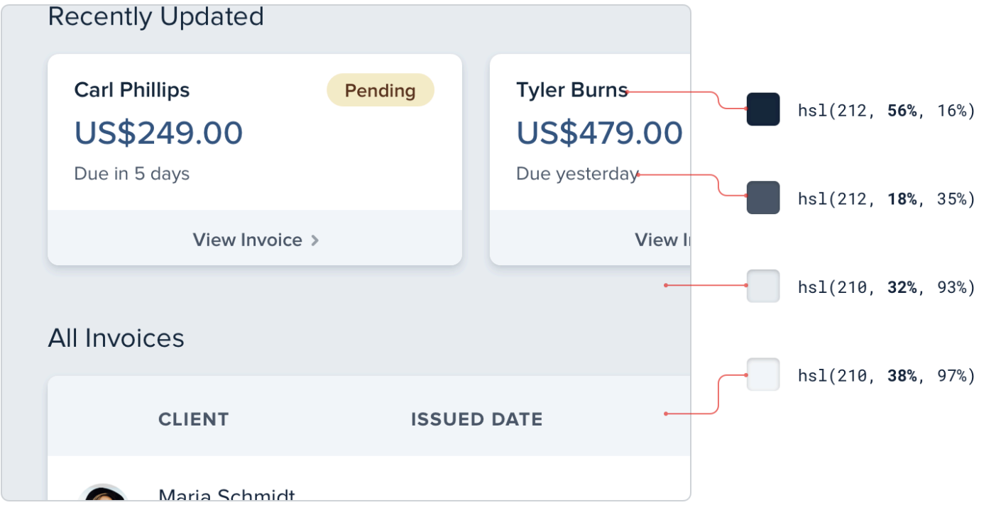This screenshot has height=505, width=1001.
Task: Click the CLIENT column header
Action: pyautogui.click(x=193, y=419)
